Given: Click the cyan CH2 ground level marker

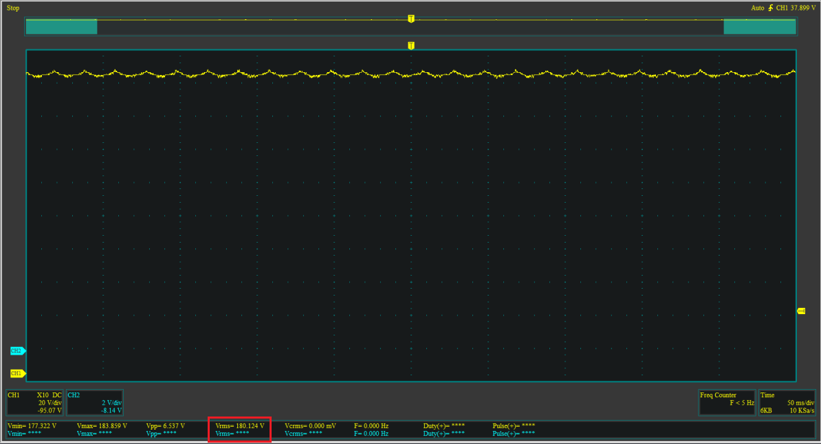Looking at the screenshot, I should pyautogui.click(x=17, y=351).
